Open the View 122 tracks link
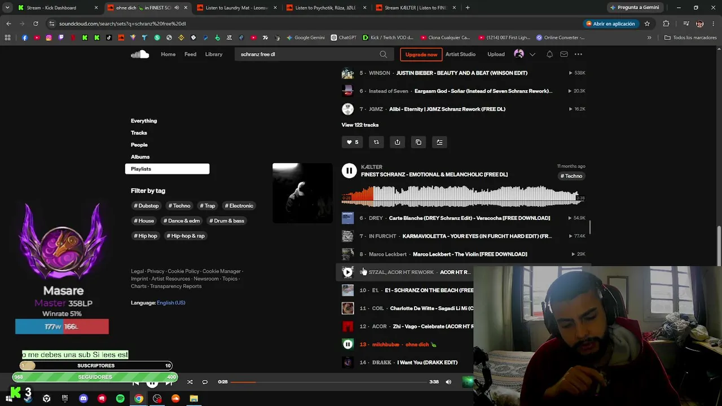Viewport: 722px width, 406px height. point(360,125)
